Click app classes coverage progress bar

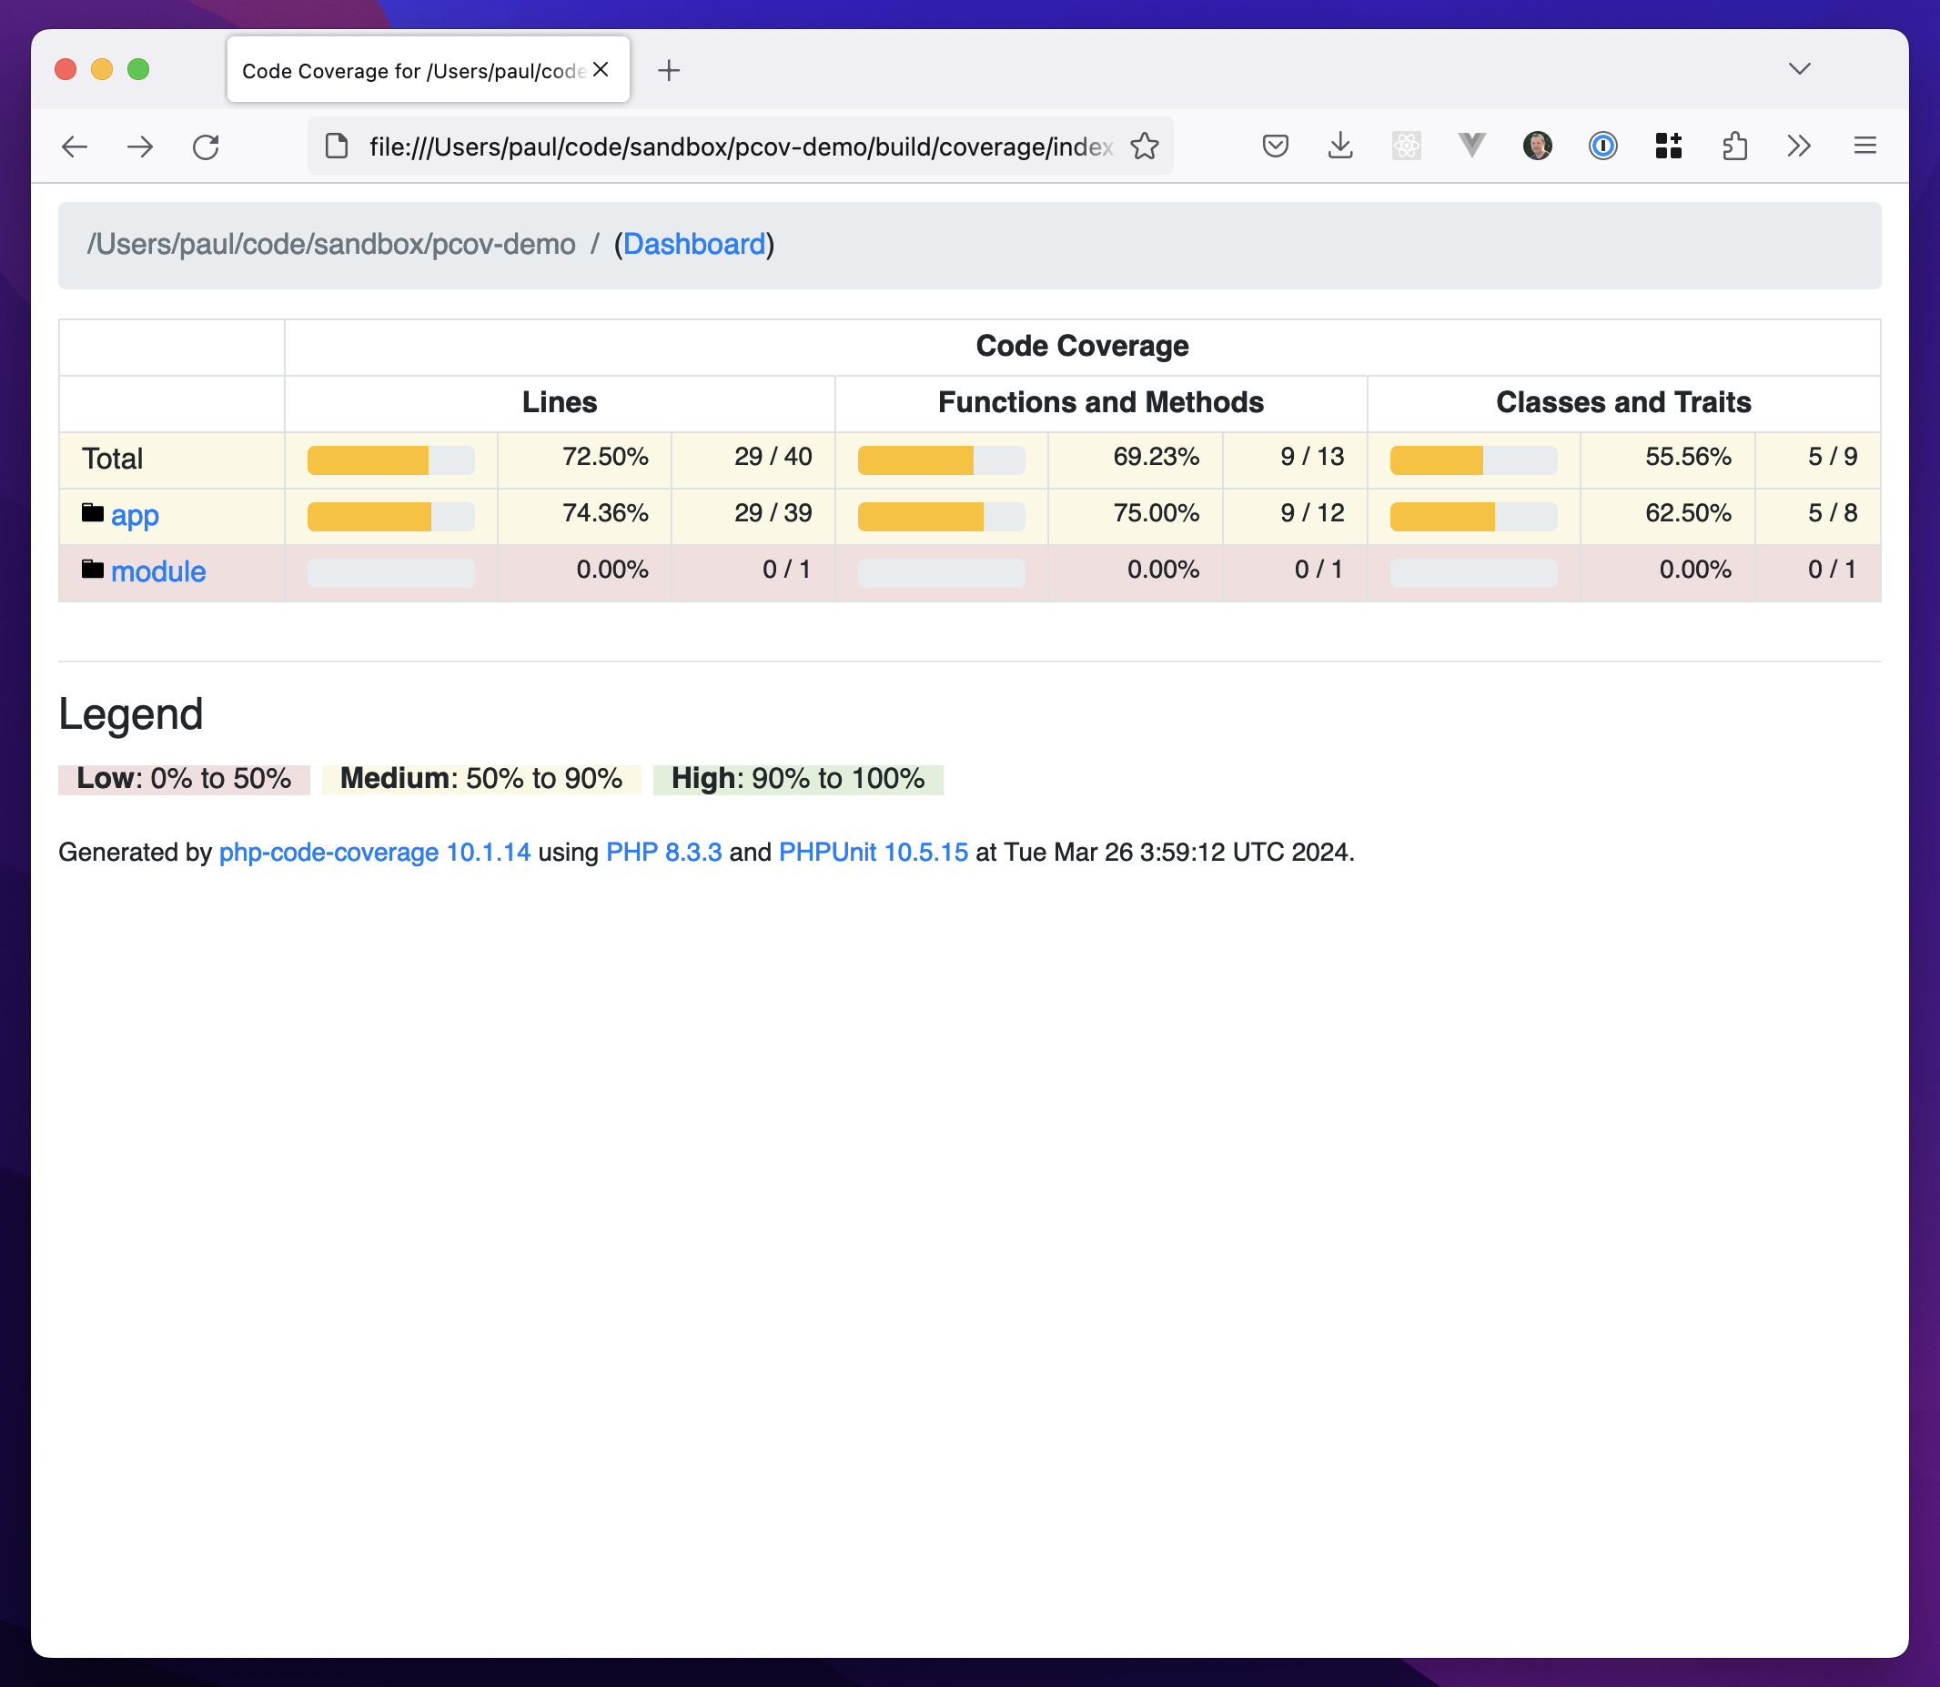click(x=1473, y=517)
